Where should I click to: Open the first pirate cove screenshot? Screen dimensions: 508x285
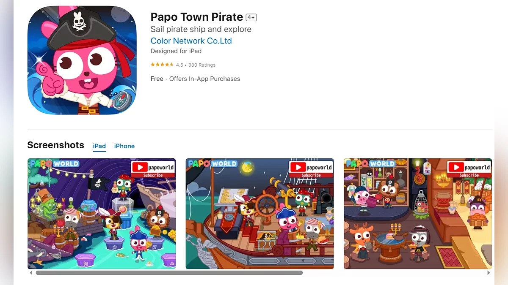(x=102, y=214)
